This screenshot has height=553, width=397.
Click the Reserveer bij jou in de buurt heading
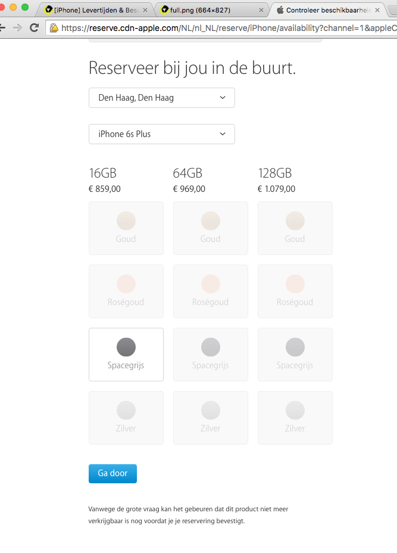(192, 68)
